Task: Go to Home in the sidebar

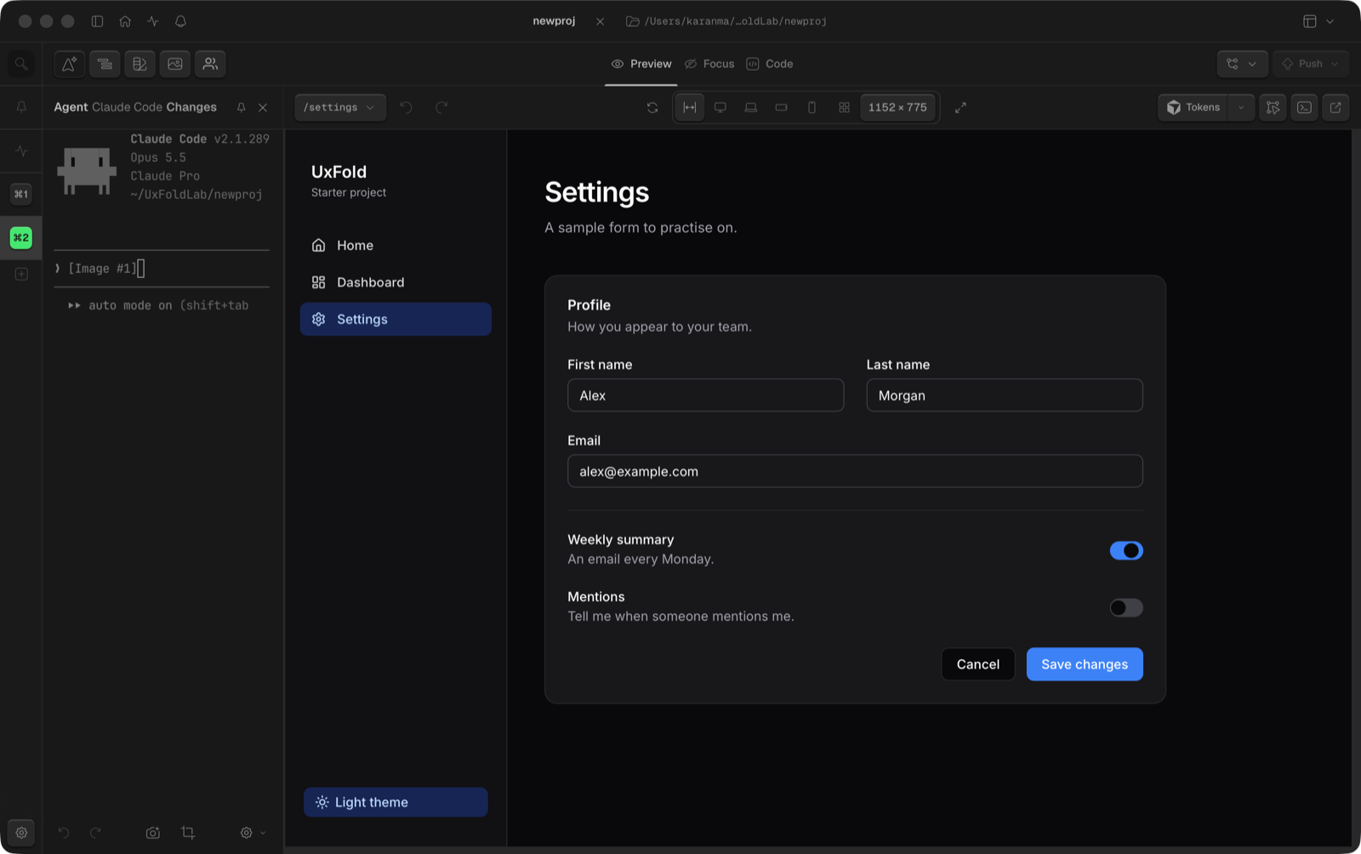Action: coord(396,245)
